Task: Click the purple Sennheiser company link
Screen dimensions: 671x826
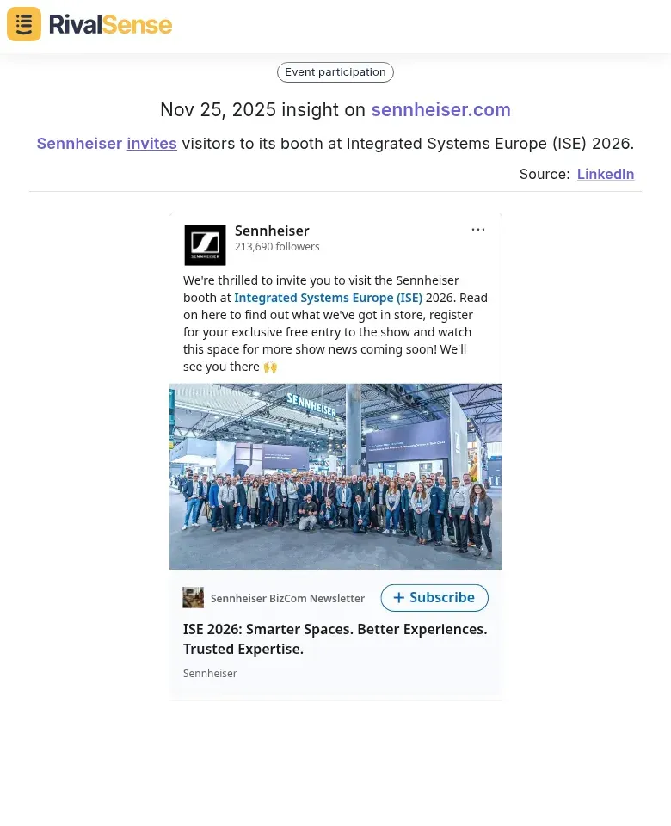Action: coord(79,144)
